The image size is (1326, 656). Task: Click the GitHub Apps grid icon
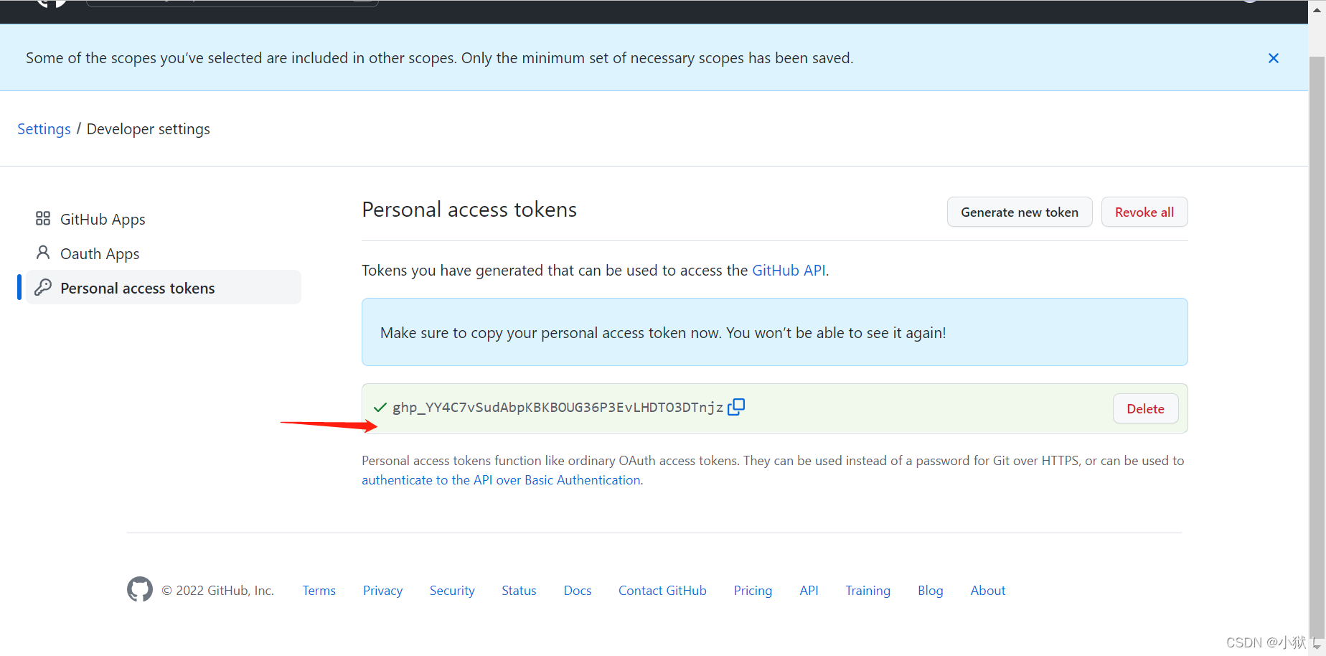point(43,218)
